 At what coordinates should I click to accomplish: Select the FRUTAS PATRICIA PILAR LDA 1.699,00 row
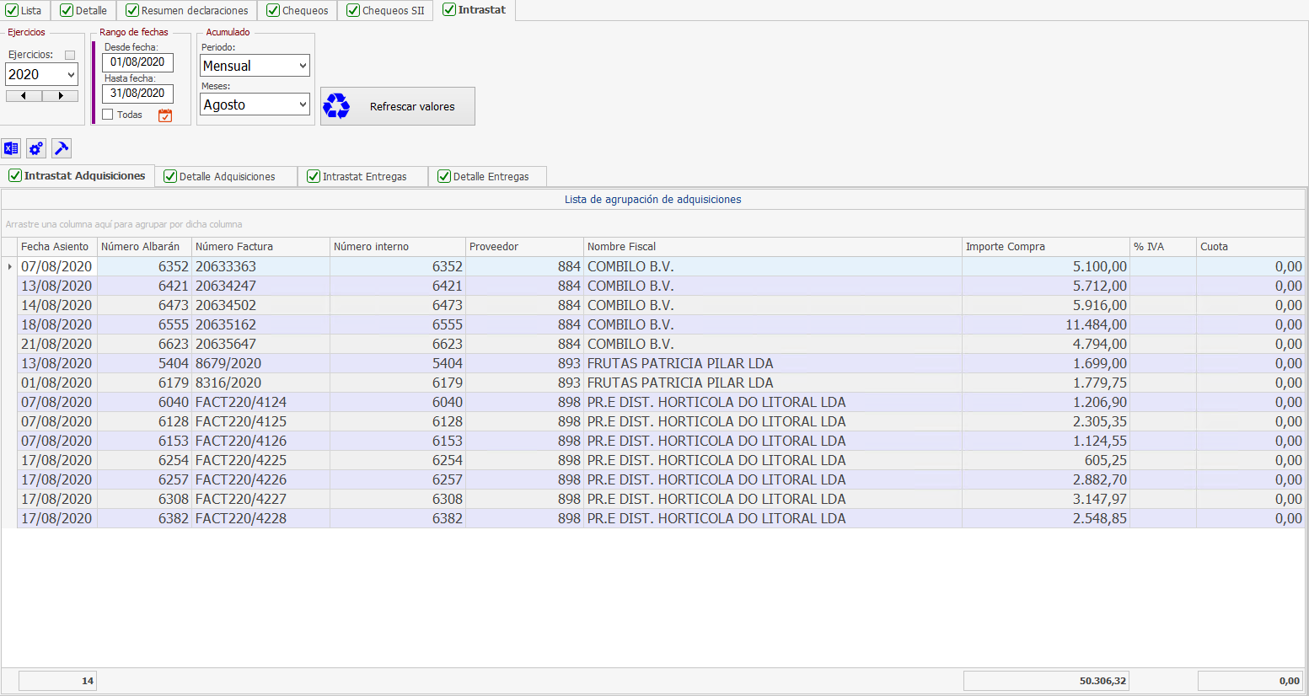(679, 364)
